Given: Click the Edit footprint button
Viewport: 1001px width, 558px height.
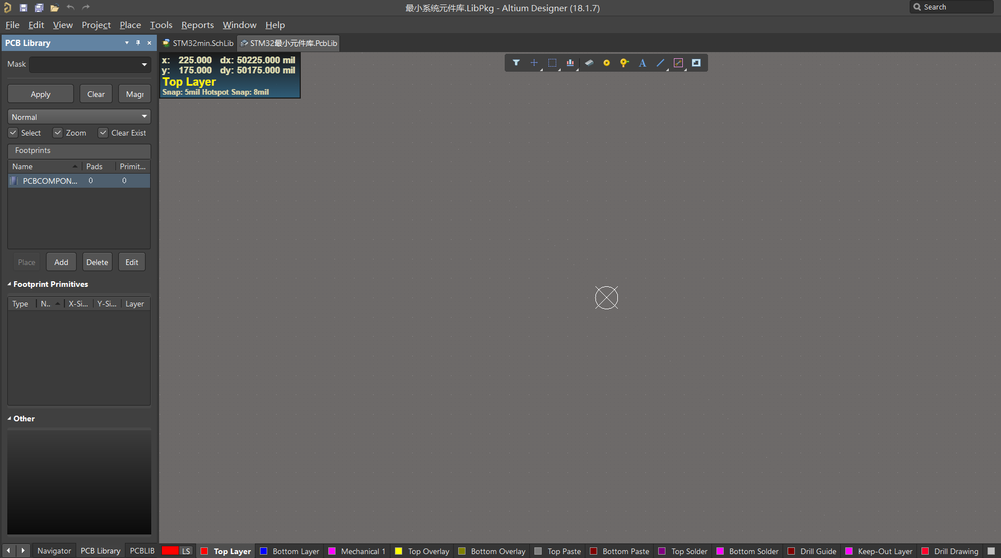Looking at the screenshot, I should (132, 262).
